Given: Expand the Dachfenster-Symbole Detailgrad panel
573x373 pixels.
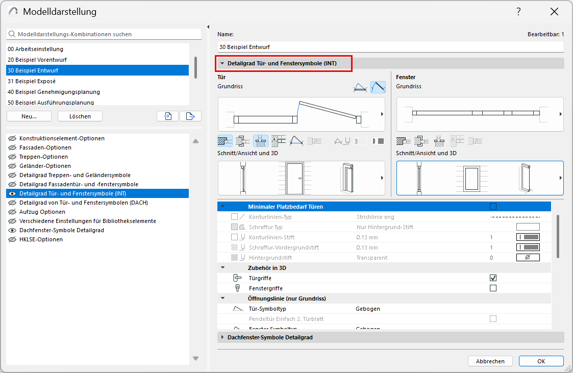Looking at the screenshot, I should coord(222,337).
